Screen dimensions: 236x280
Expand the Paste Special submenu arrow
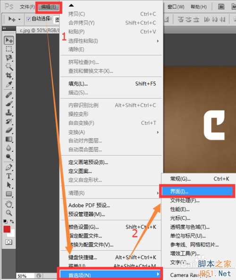tap(158, 41)
